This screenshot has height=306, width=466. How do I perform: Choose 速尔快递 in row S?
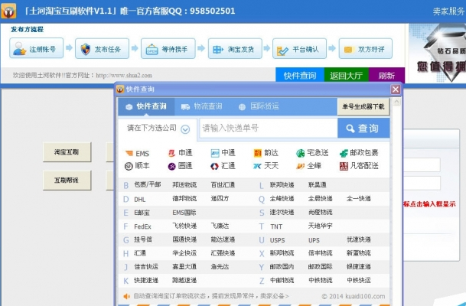(x=282, y=212)
